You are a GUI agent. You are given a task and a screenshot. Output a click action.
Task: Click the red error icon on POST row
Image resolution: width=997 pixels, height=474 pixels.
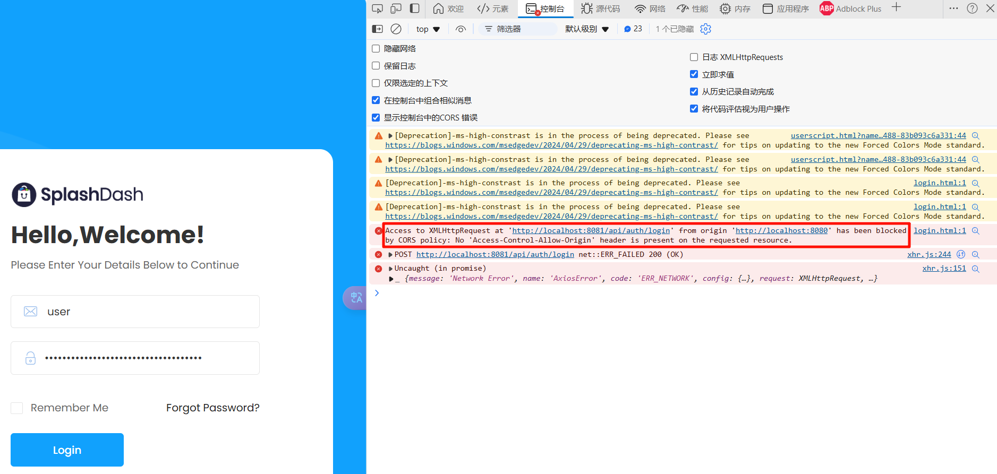click(x=378, y=255)
